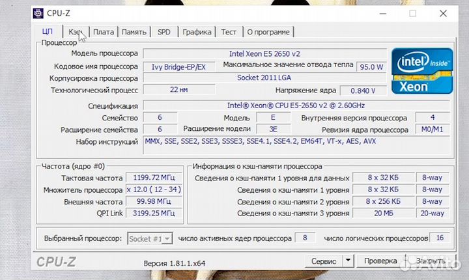Click the Расширение модели value 3E
This screenshot has height=280, width=469.
(273, 129)
